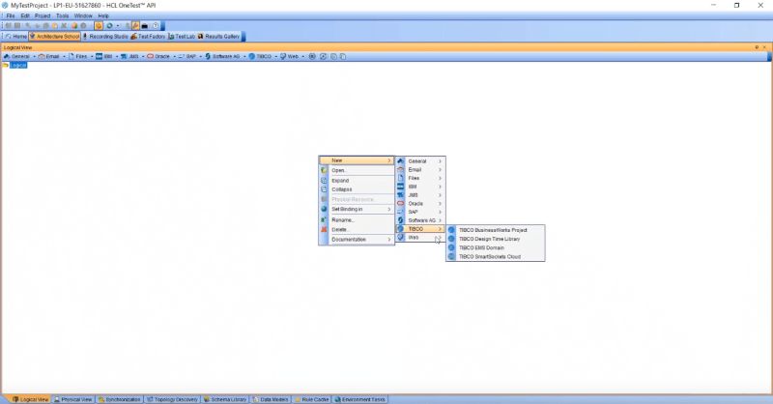Open the Help menu
773x404 pixels.
click(x=103, y=15)
